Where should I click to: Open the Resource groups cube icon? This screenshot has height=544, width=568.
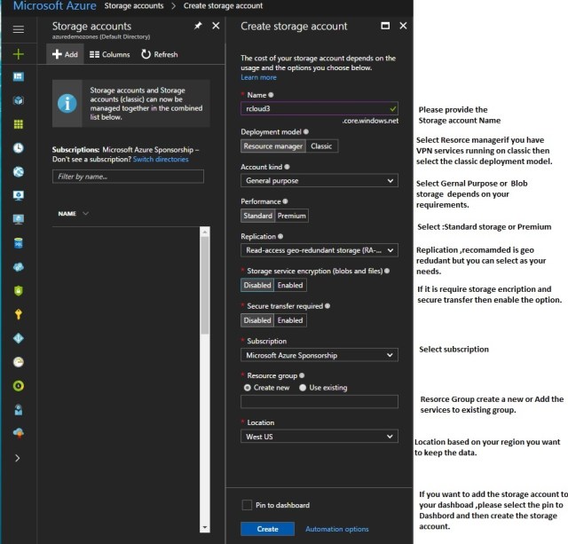pyautogui.click(x=19, y=100)
